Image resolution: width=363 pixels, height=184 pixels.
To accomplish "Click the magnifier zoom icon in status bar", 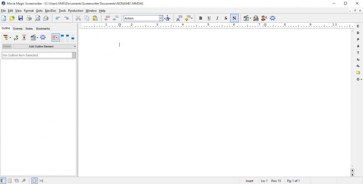I will [x=24, y=181].
